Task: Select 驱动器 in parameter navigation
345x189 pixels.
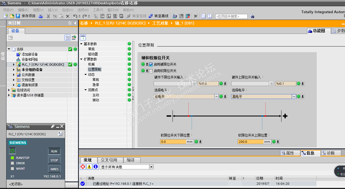Action: 93,54
